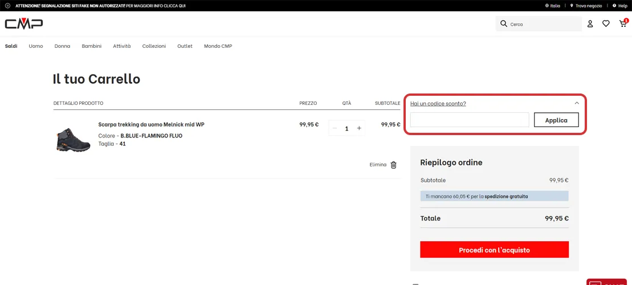This screenshot has height=285, width=632.
Task: Click the Applica button
Action: pos(556,120)
